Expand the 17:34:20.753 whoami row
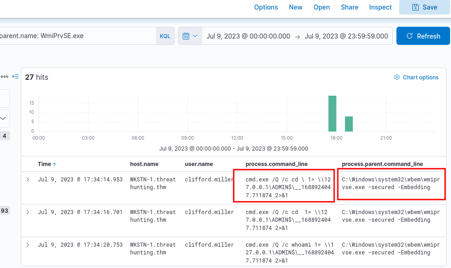This screenshot has height=268, width=451. pyautogui.click(x=28, y=245)
